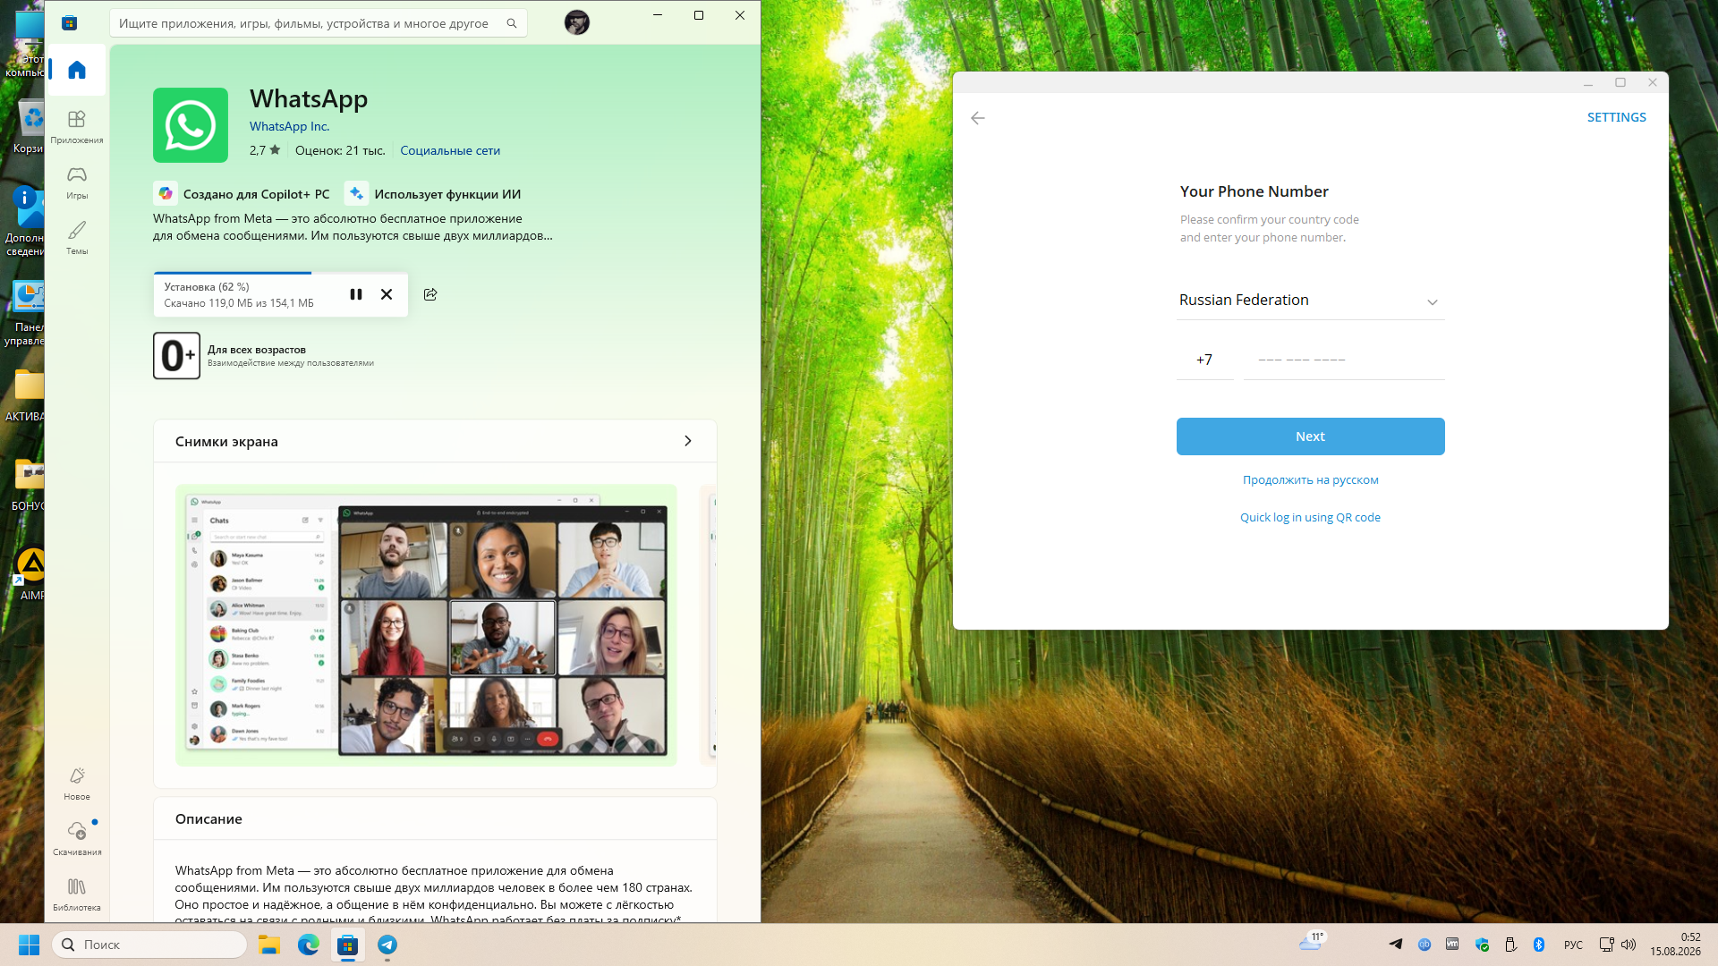
Task: Switch the РУС input language indicator
Action: pos(1573,945)
